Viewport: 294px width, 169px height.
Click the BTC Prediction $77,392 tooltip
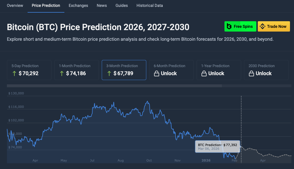click(x=217, y=147)
